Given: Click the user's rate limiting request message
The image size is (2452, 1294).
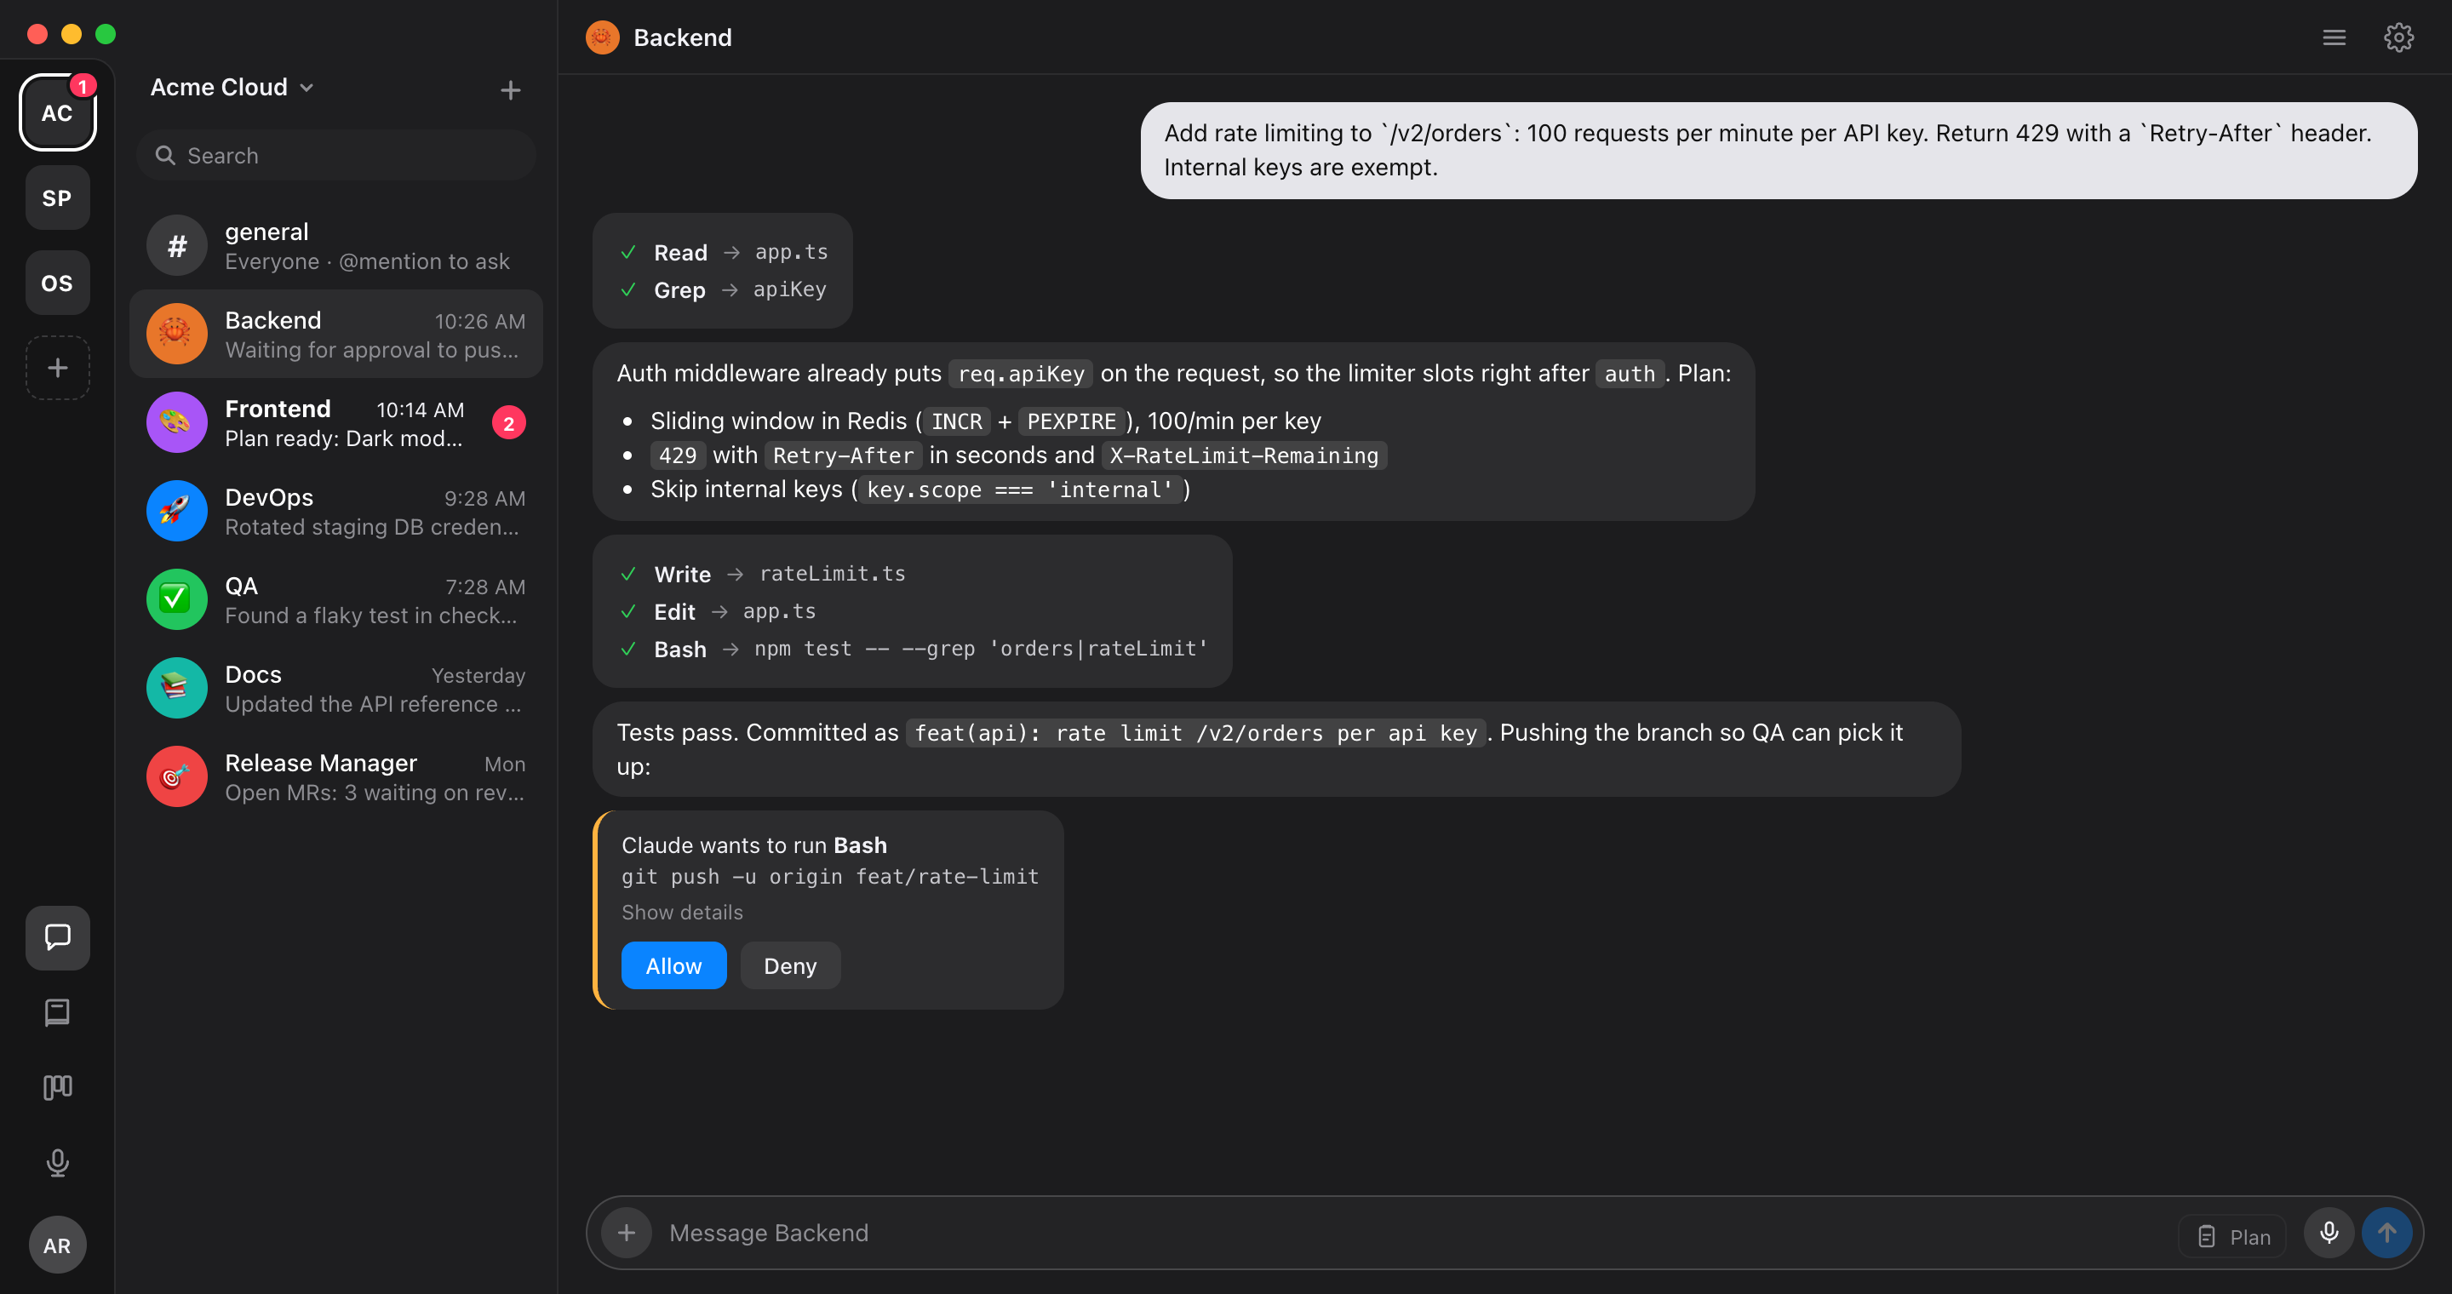Looking at the screenshot, I should 1778,151.
